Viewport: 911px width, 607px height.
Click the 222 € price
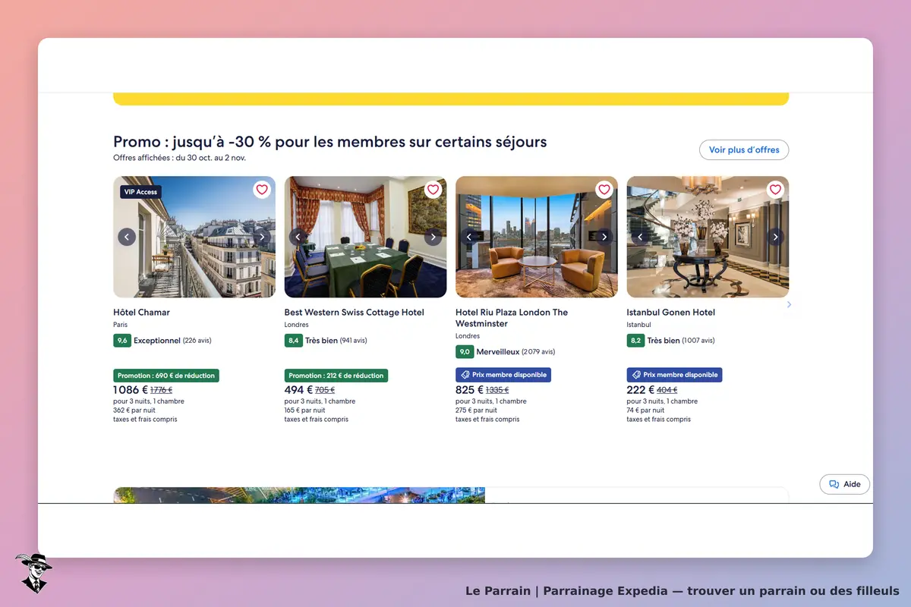tap(640, 390)
